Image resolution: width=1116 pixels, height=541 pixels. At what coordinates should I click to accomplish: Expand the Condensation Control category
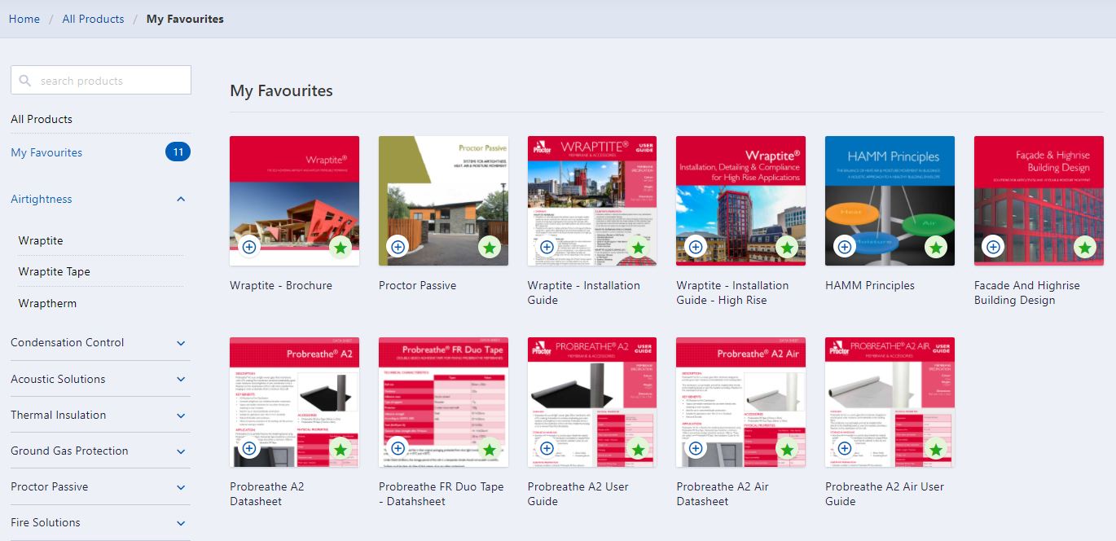(181, 343)
